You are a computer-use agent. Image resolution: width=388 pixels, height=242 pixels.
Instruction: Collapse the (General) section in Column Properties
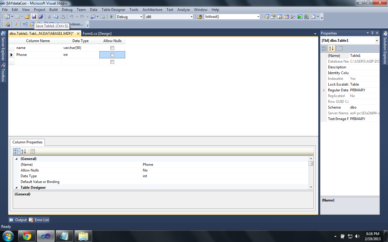pos(16,159)
